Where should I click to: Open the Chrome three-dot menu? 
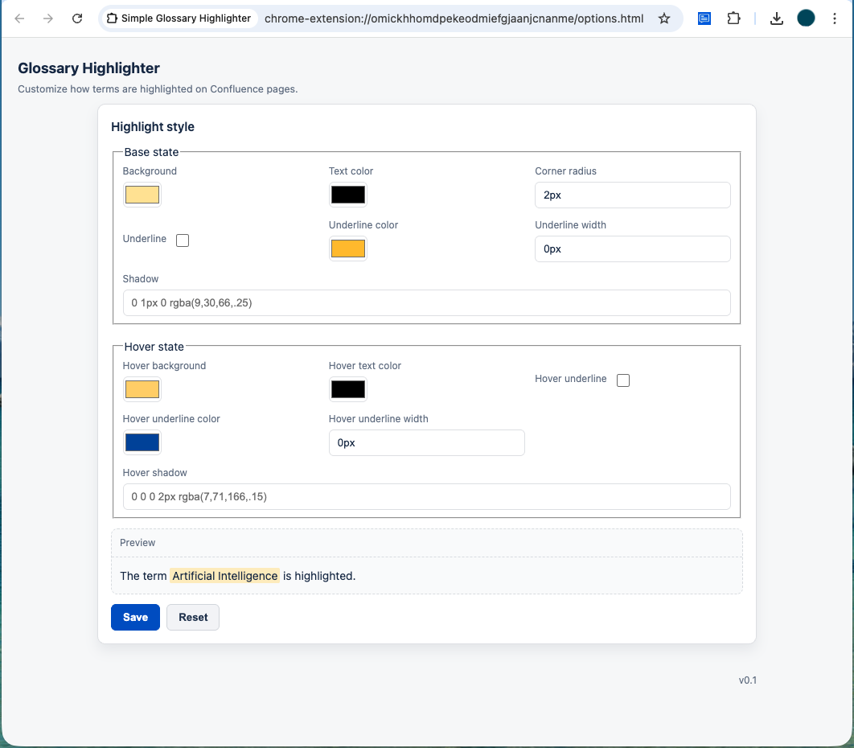pyautogui.click(x=835, y=18)
